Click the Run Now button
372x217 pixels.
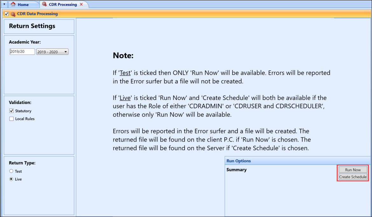pyautogui.click(x=353, y=170)
